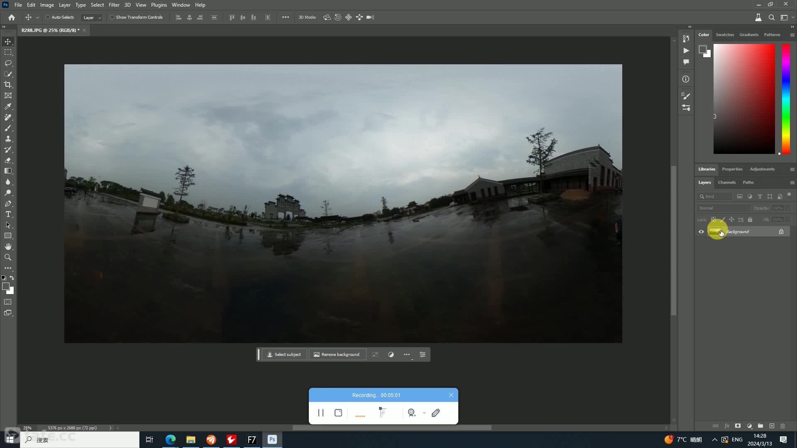Select the Eyedropper tool

coord(8,107)
